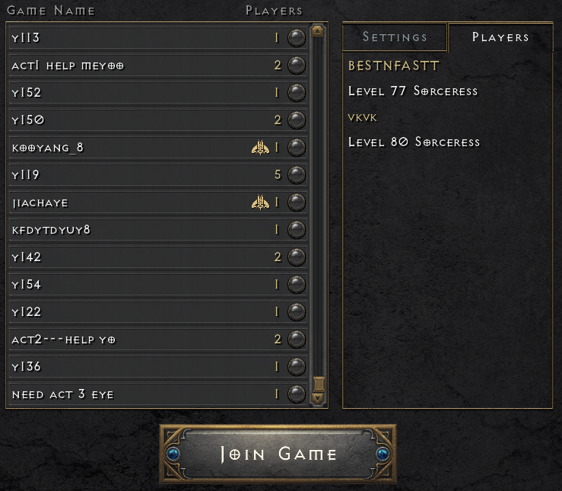Select the Act2---Help Yo game
Viewport: 562px width, 491px height.
157,340
